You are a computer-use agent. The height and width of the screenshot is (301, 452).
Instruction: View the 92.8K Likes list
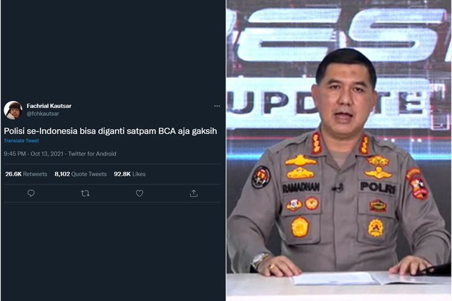[130, 174]
